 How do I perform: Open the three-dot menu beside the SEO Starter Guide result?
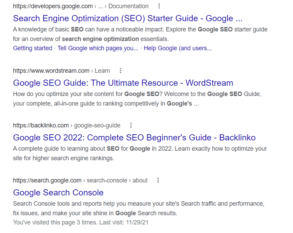[159, 6]
